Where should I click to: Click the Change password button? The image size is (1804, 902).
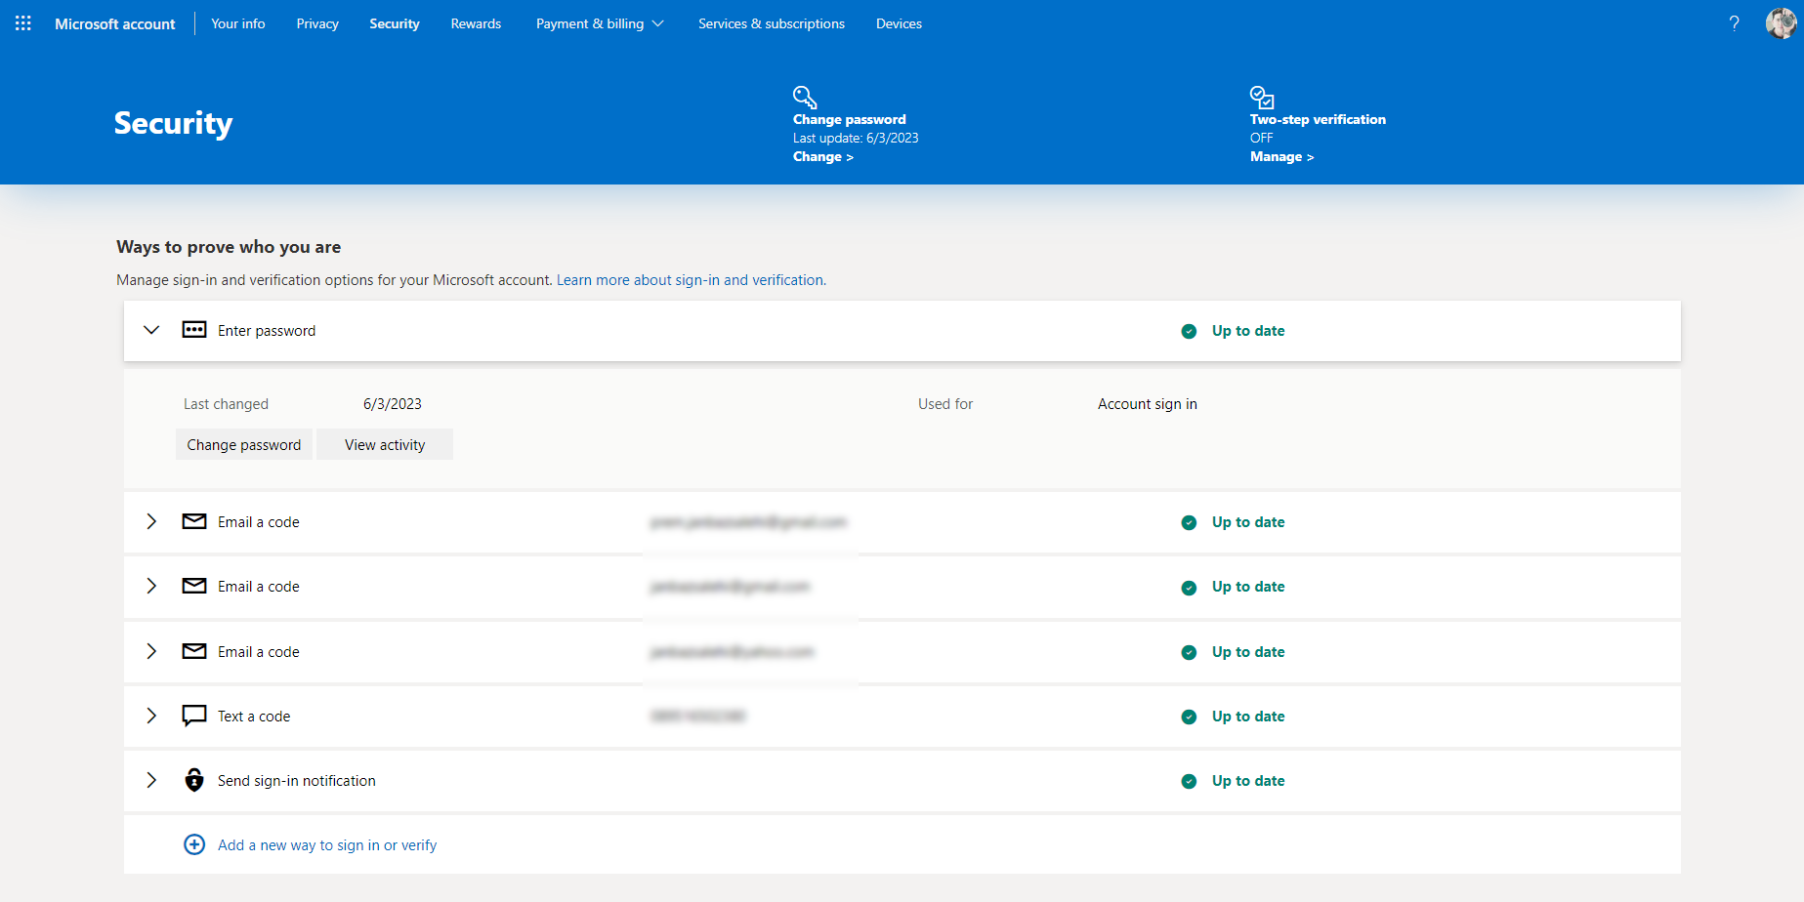[x=244, y=444]
